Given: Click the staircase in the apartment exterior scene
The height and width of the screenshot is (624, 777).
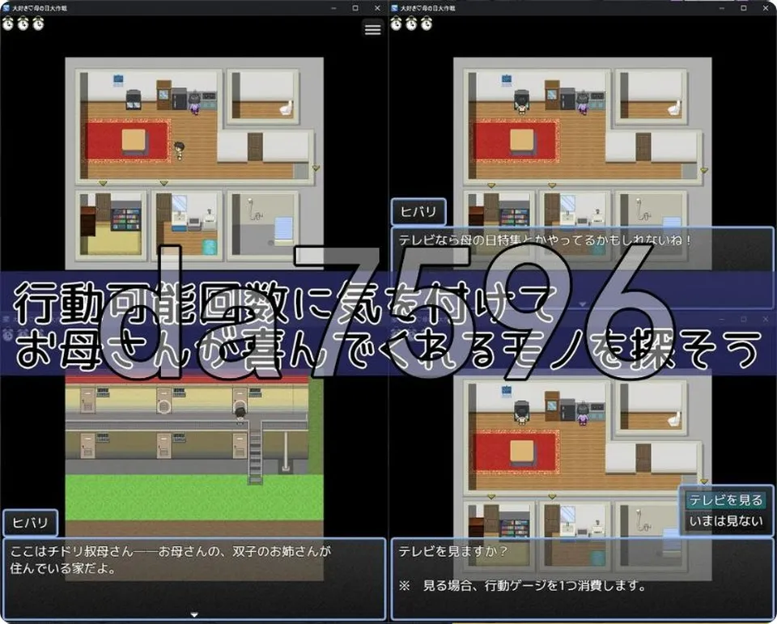Looking at the screenshot, I should click(255, 452).
